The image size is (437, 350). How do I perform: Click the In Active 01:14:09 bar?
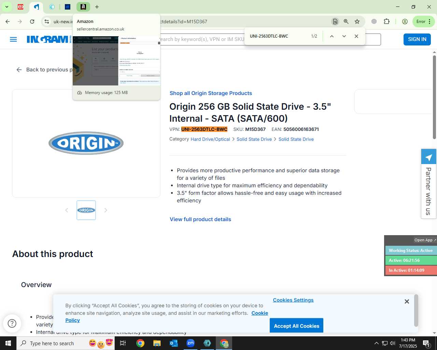coord(411,270)
